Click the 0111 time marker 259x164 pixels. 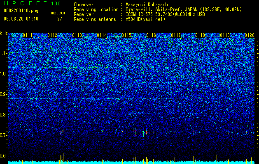tap(28, 35)
